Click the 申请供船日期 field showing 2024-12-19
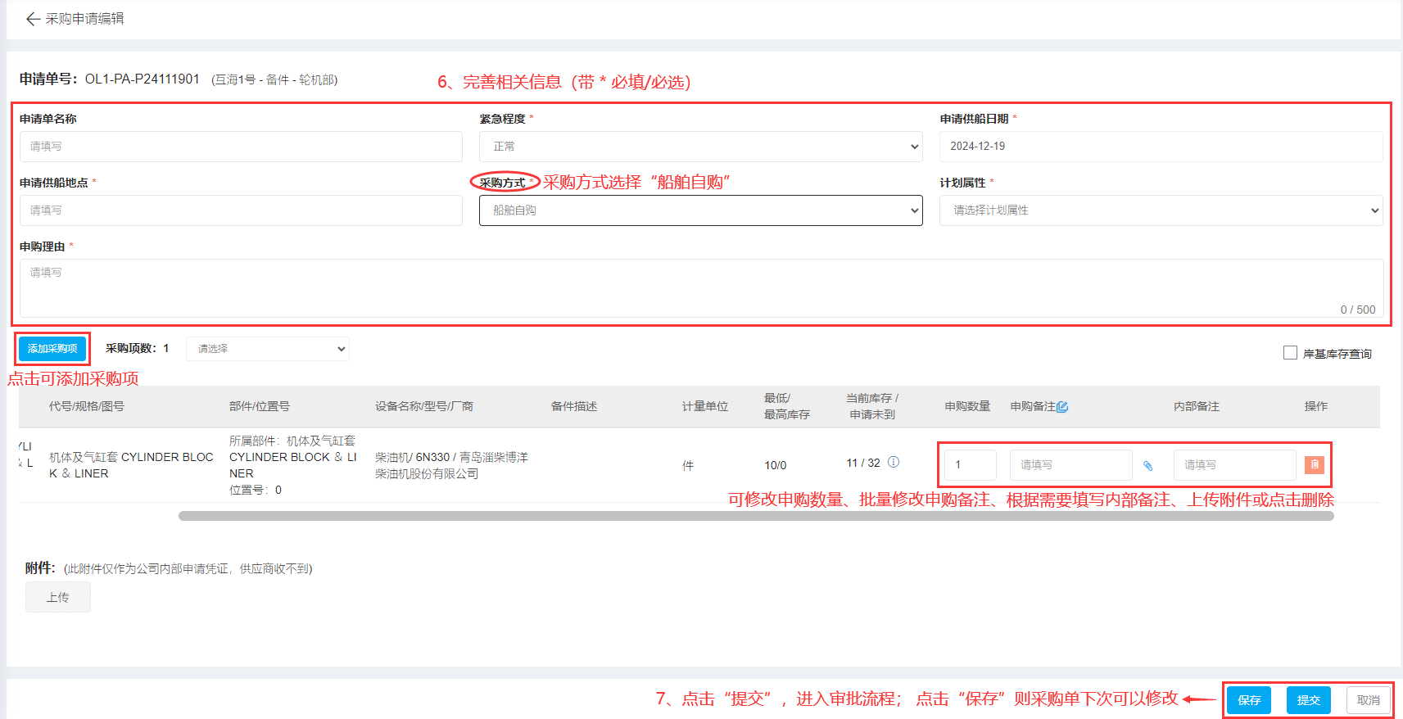 [1161, 147]
